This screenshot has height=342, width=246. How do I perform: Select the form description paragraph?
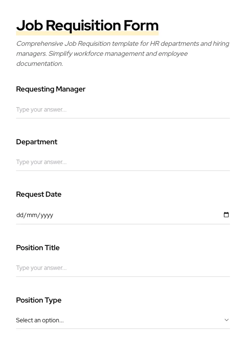123,53
